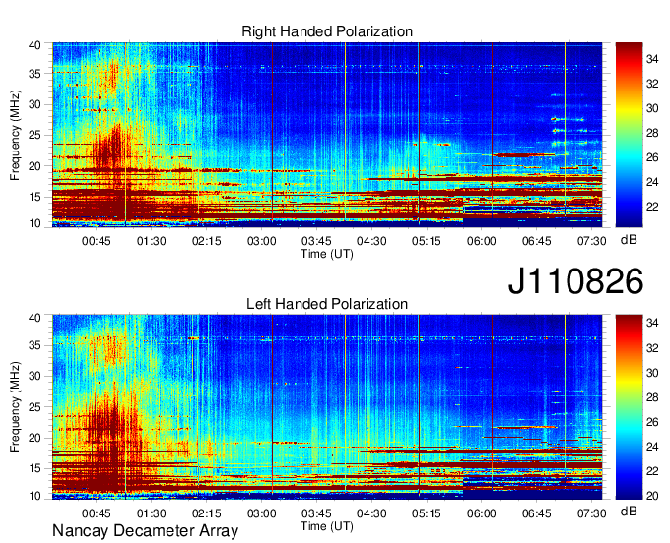Click "dB" unit label of Left Handed color bar

[629, 511]
